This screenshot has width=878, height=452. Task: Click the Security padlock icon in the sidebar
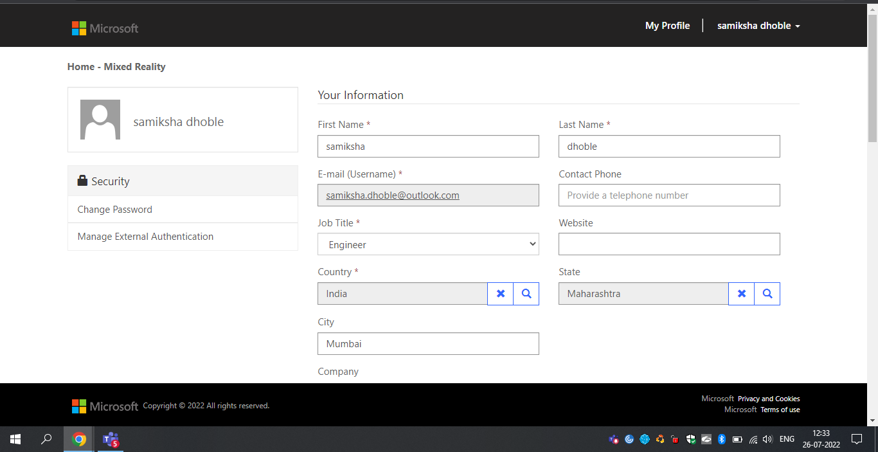click(x=82, y=181)
